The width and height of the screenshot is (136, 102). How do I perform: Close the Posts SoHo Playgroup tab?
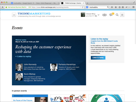coord(58,3)
